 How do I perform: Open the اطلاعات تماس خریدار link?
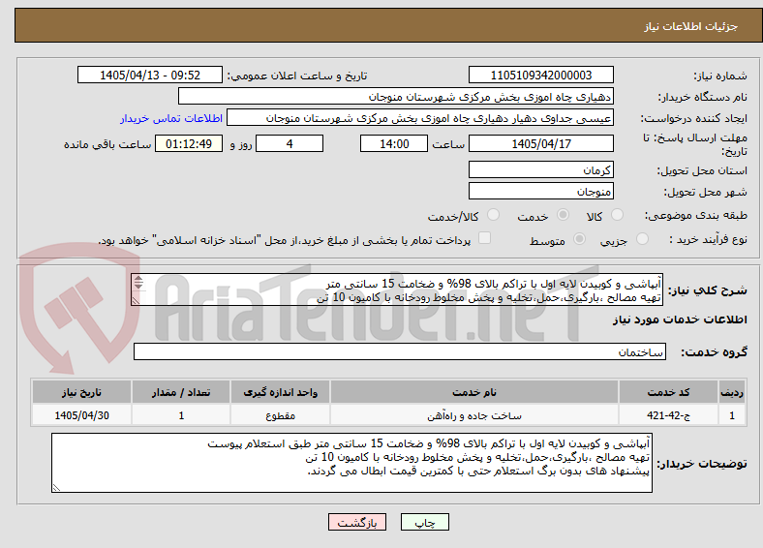coord(171,118)
